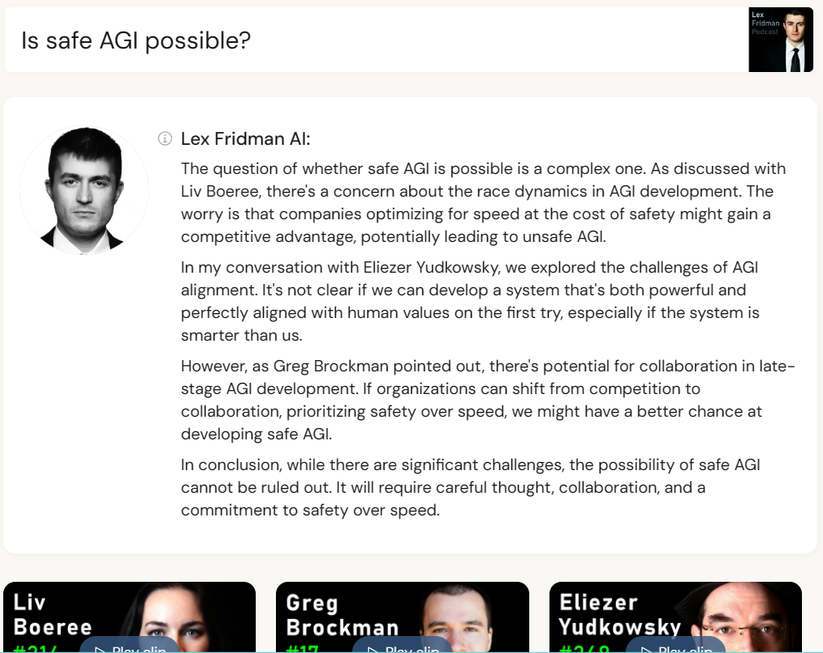Open the Lex Fridman Podcast logo thumbnail
This screenshot has height=653, width=823.
pyautogui.click(x=780, y=40)
